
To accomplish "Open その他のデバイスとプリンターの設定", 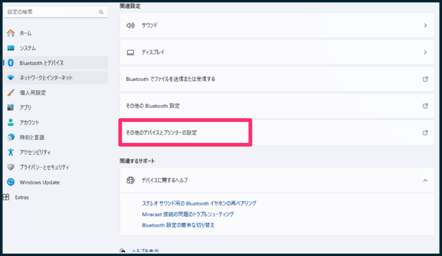I will [x=161, y=133].
